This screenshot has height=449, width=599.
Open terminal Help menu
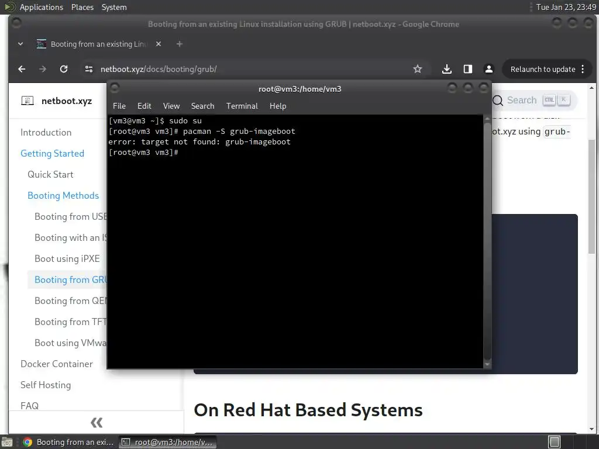click(x=278, y=106)
